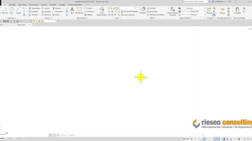Click the object color wheel swatch
Screen dimensions: 252x141
[x=180, y=8]
